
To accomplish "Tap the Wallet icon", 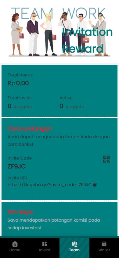I will point(104,244).
